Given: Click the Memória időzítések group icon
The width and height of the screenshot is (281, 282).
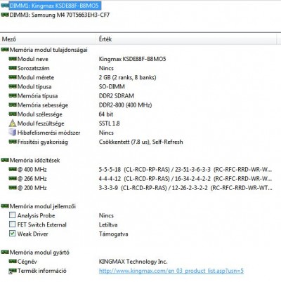Looking at the screenshot, I should point(5,160).
